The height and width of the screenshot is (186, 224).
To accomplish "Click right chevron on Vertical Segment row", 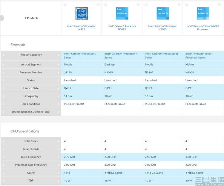I will tap(59, 65).
